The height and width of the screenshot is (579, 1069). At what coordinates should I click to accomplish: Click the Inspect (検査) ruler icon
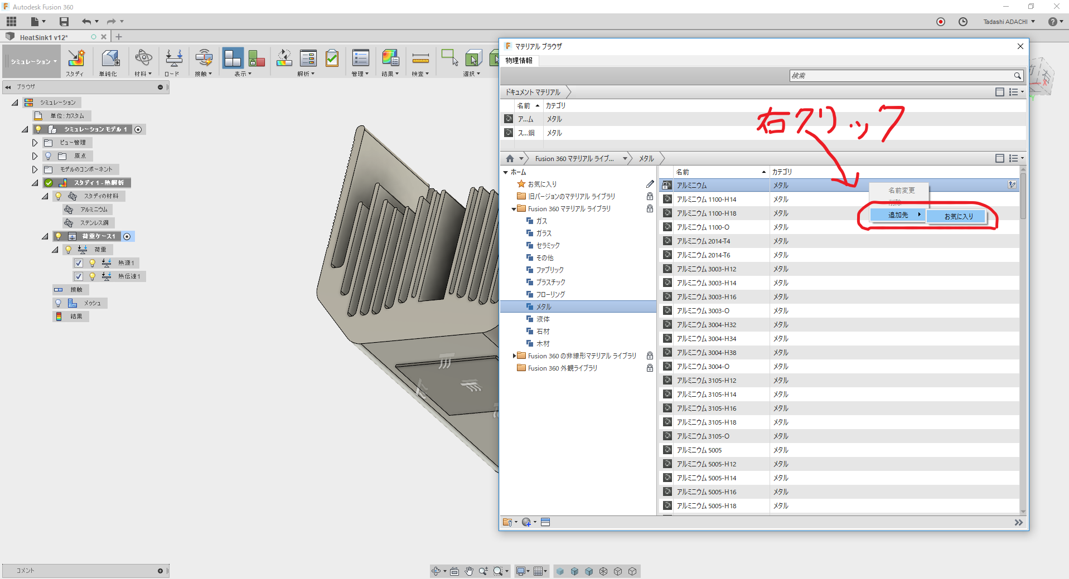tap(420, 58)
